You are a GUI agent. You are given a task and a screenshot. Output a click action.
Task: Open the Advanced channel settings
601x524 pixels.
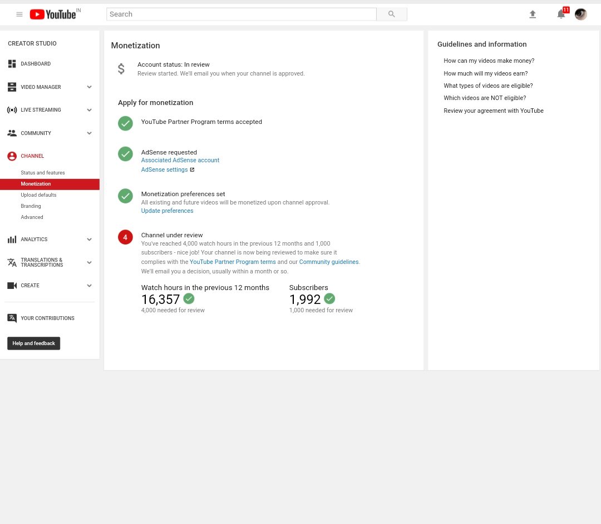click(32, 217)
